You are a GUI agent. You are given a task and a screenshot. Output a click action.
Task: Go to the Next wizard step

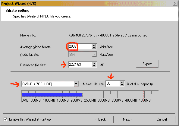click(x=127, y=119)
